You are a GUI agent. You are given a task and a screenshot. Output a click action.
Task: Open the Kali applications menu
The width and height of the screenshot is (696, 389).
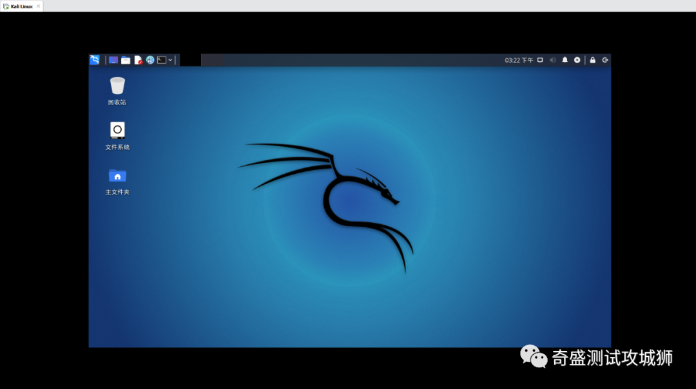(95, 60)
